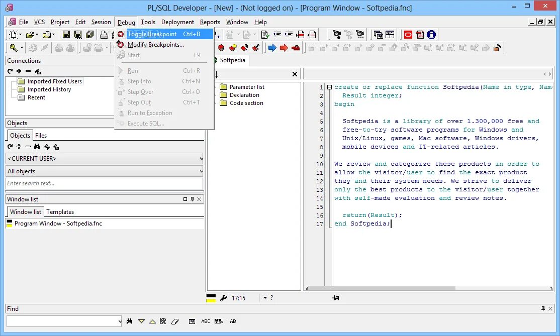
Task: Open the status bar dropdown arrow beside question mark
Action: pos(265,298)
